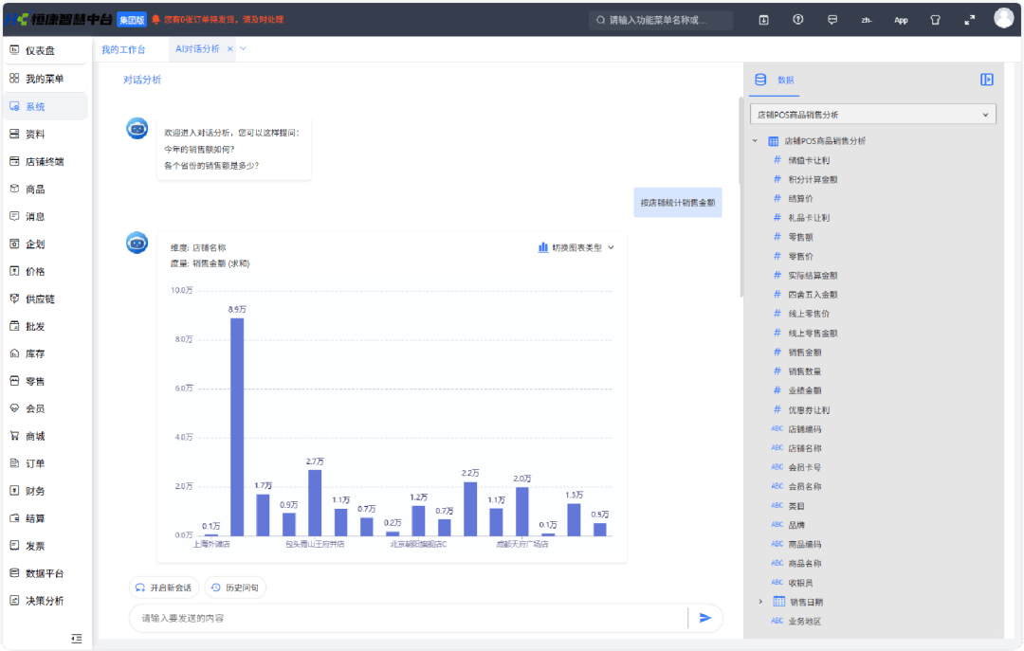This screenshot has width=1024, height=651.
Task: Click the download icon in top bar
Action: tap(764, 20)
